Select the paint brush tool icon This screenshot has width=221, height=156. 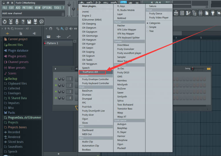[x=62, y=29]
